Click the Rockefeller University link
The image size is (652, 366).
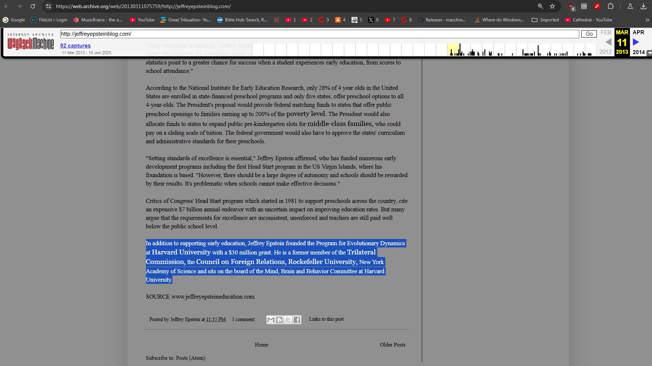point(323,262)
